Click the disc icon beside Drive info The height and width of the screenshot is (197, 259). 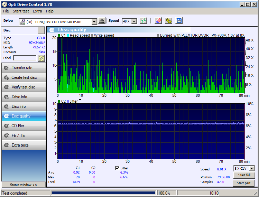(x=6, y=97)
